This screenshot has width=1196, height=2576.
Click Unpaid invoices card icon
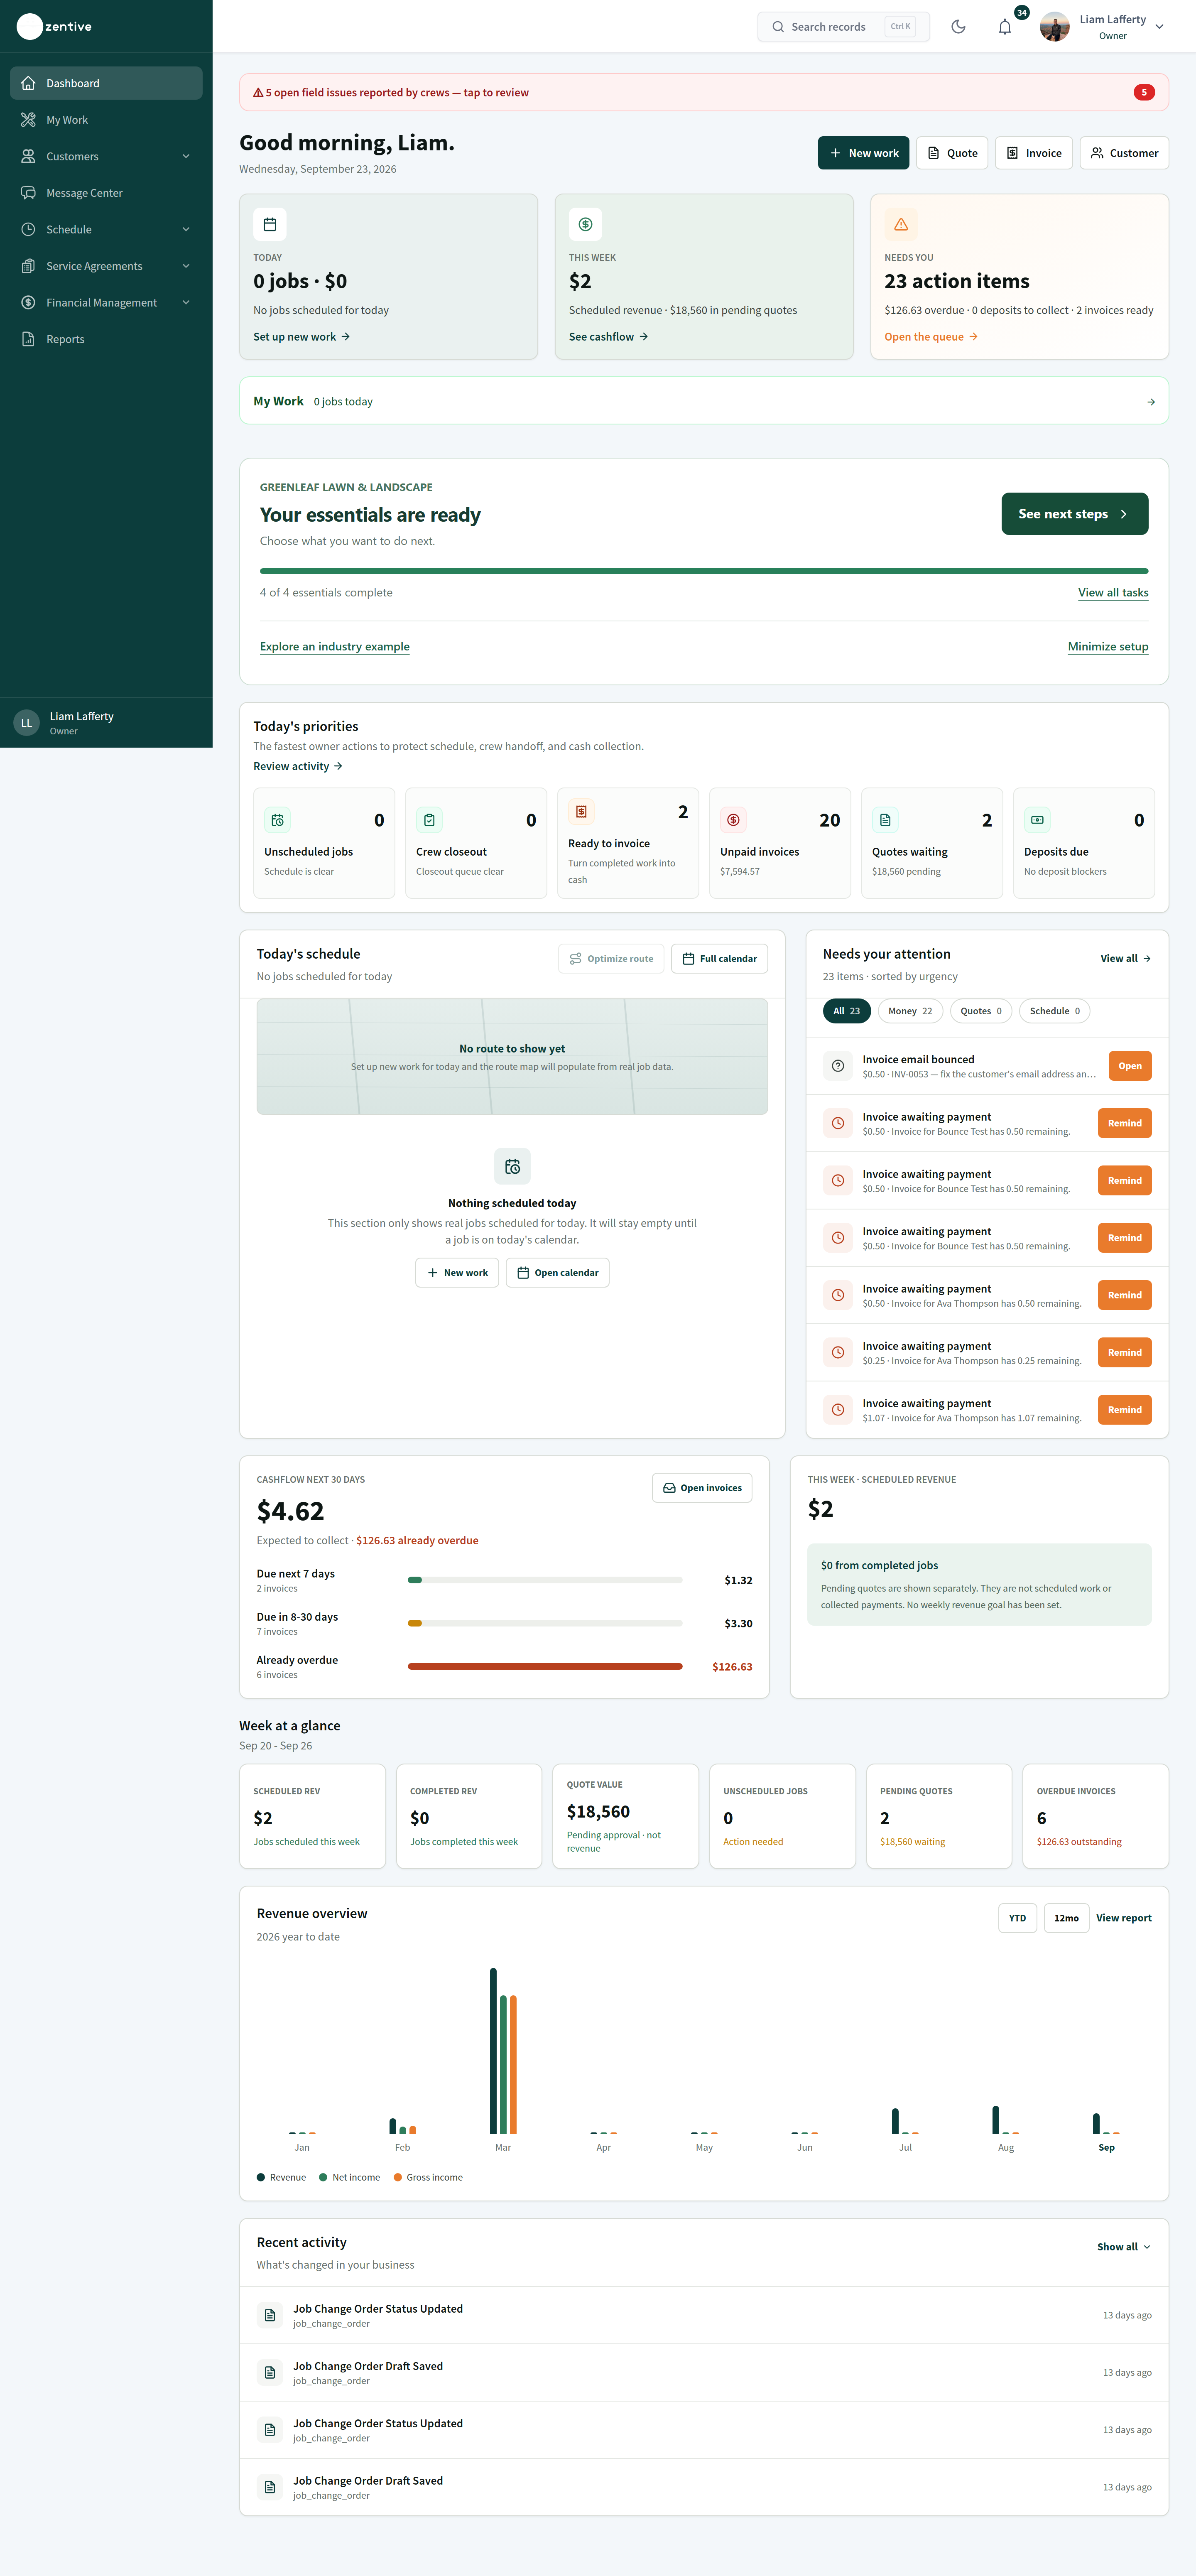click(x=733, y=820)
